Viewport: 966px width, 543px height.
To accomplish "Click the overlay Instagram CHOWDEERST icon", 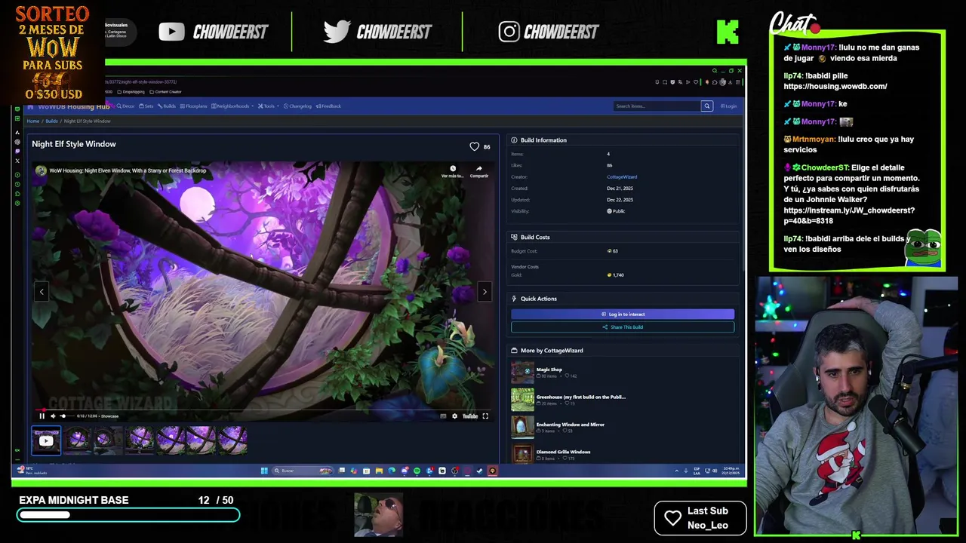I will click(x=509, y=32).
